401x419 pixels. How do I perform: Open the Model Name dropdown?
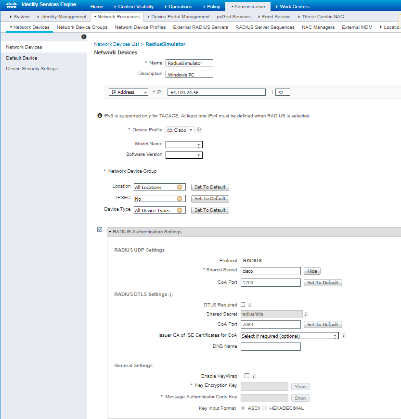click(x=184, y=145)
